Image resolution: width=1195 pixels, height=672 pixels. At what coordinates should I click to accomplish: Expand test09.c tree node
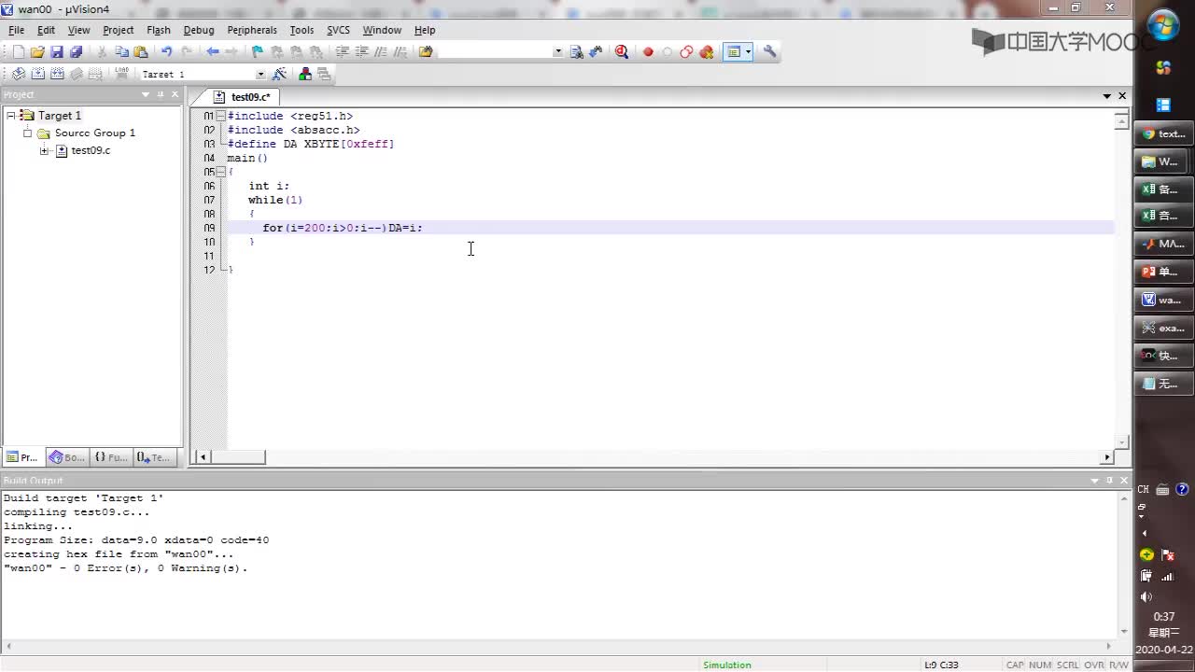(x=44, y=151)
